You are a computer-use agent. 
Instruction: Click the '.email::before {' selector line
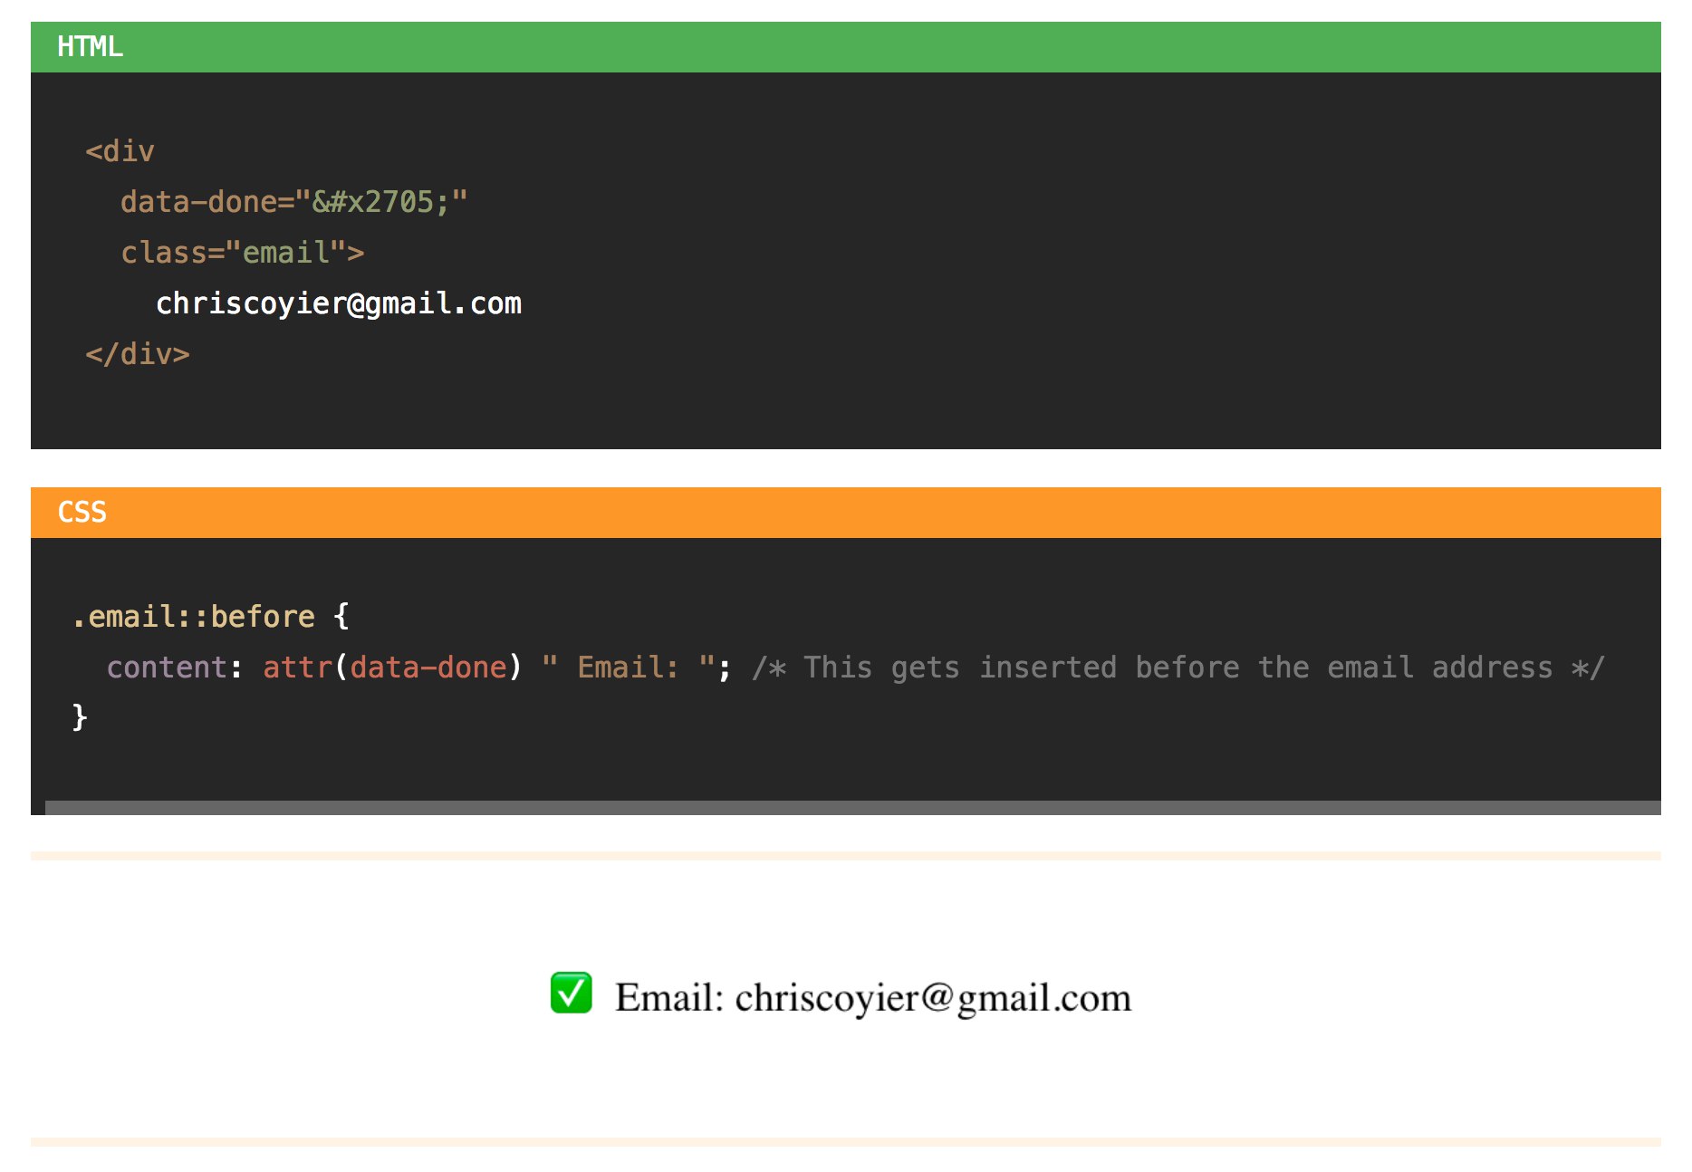pos(211,617)
